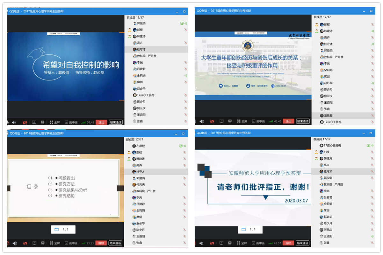
Task: Select member 桂守才 in the 01:41 call window
Action: coord(141,49)
